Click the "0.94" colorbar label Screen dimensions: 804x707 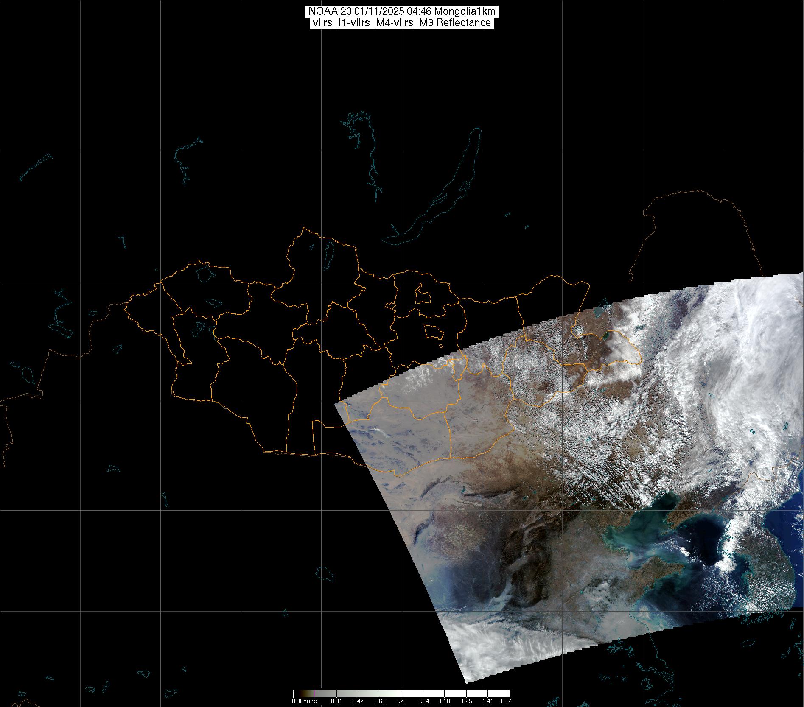point(423,701)
